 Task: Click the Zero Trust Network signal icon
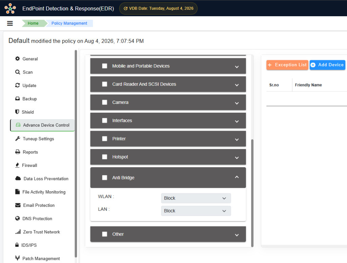coord(18,232)
